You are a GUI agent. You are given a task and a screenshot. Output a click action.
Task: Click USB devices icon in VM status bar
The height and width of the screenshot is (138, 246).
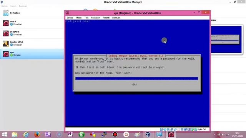(x=175, y=130)
